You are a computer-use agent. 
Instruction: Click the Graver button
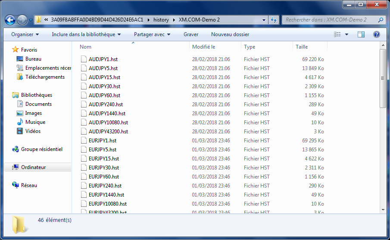click(191, 34)
